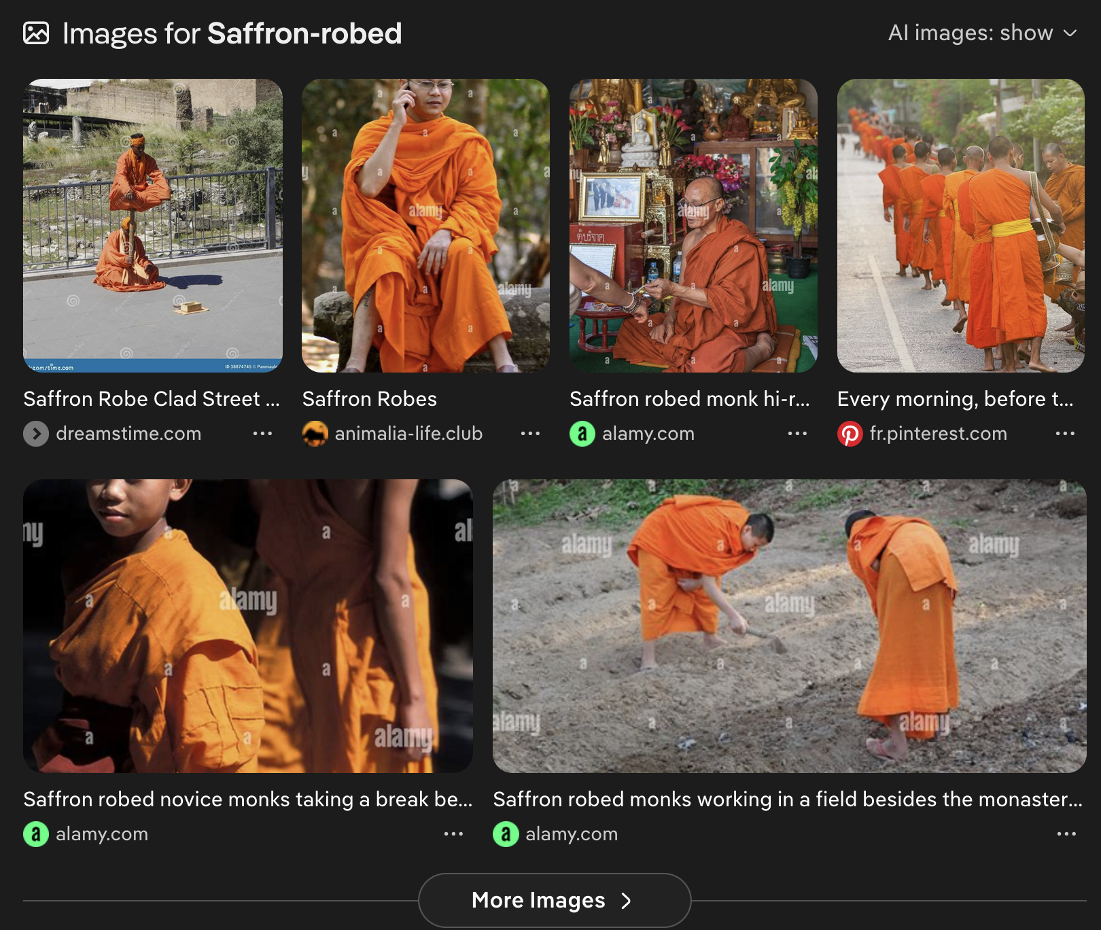Screen dimensions: 1101x930
Task: Visit the animalia-life.club source link
Action: tap(408, 434)
